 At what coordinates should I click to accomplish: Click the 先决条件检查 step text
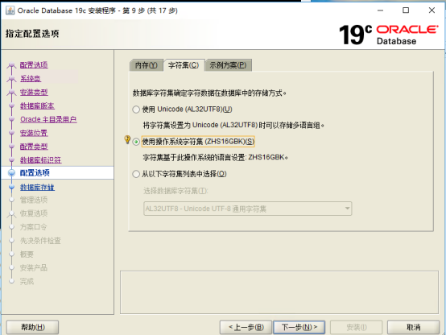(x=40, y=241)
